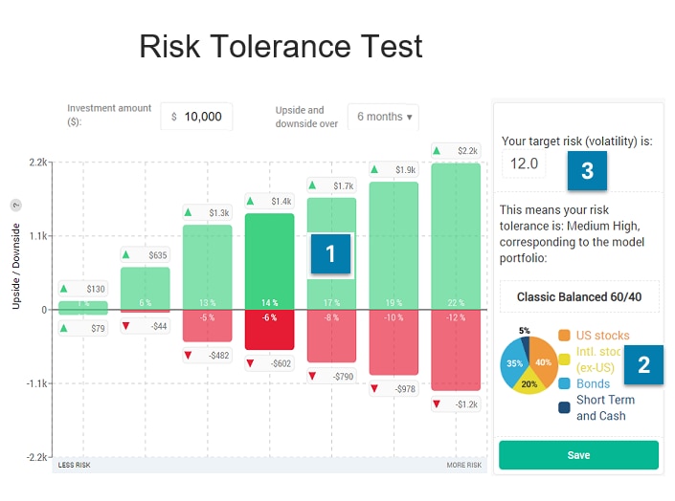Click the help question mark icon beside Upside / Downside
The image size is (675, 501).
(16, 206)
